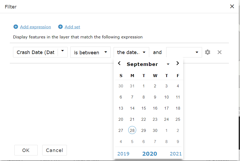Go to next month arrow
The image size is (240, 161).
click(178, 63)
